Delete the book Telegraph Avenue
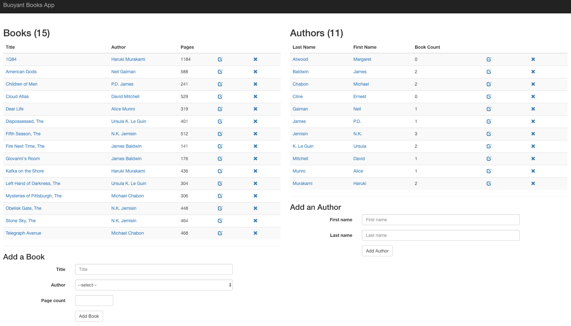This screenshot has width=571, height=326. click(x=255, y=233)
